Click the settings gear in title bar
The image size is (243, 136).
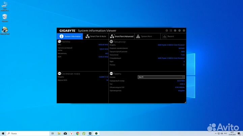click(x=166, y=31)
